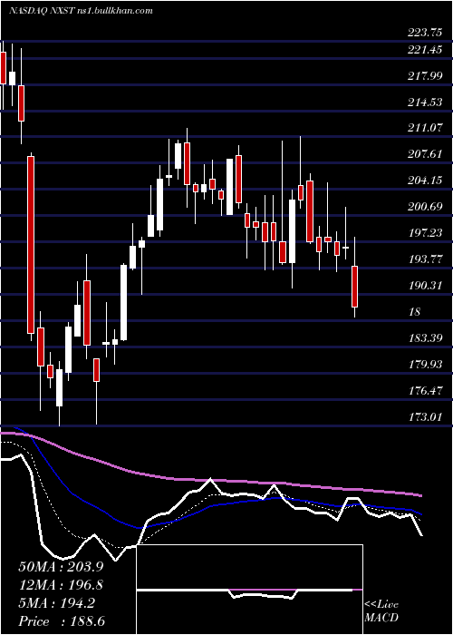Select the 223.75 price level label
The image size is (453, 635).
pos(425,34)
